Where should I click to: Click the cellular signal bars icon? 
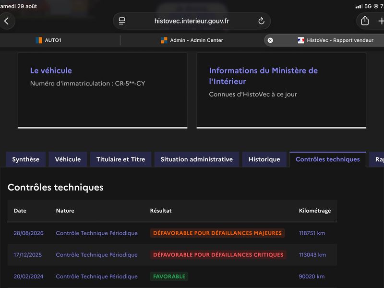[x=359, y=6]
